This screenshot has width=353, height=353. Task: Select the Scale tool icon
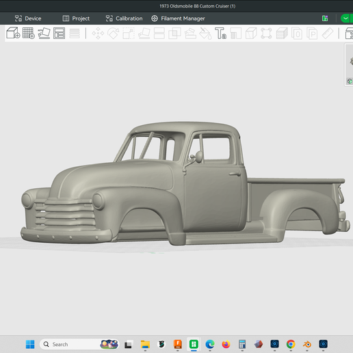[x=129, y=34]
